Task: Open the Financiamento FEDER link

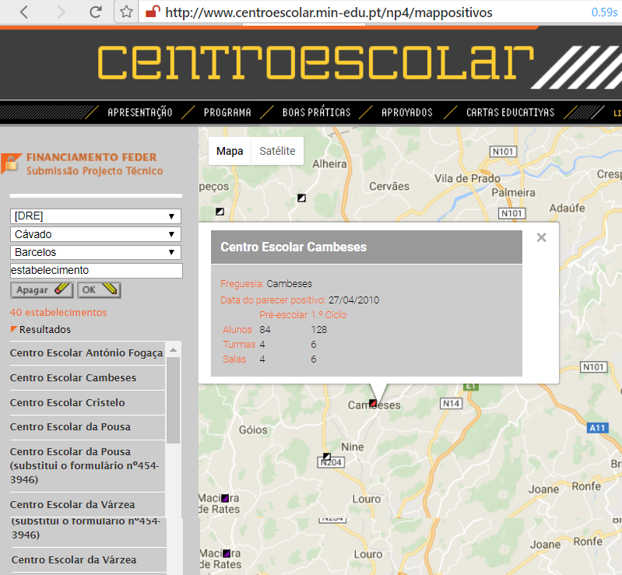Action: (x=92, y=157)
